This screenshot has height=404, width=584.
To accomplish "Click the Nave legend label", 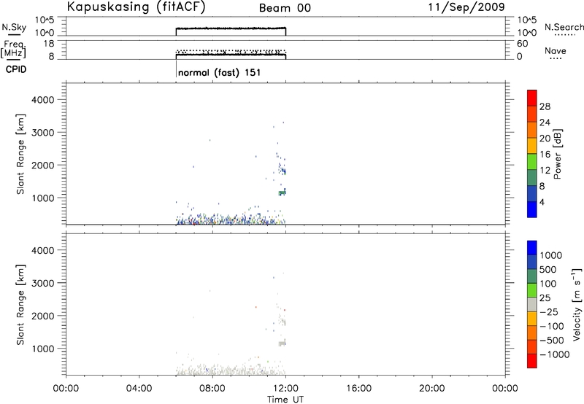I will [x=556, y=51].
